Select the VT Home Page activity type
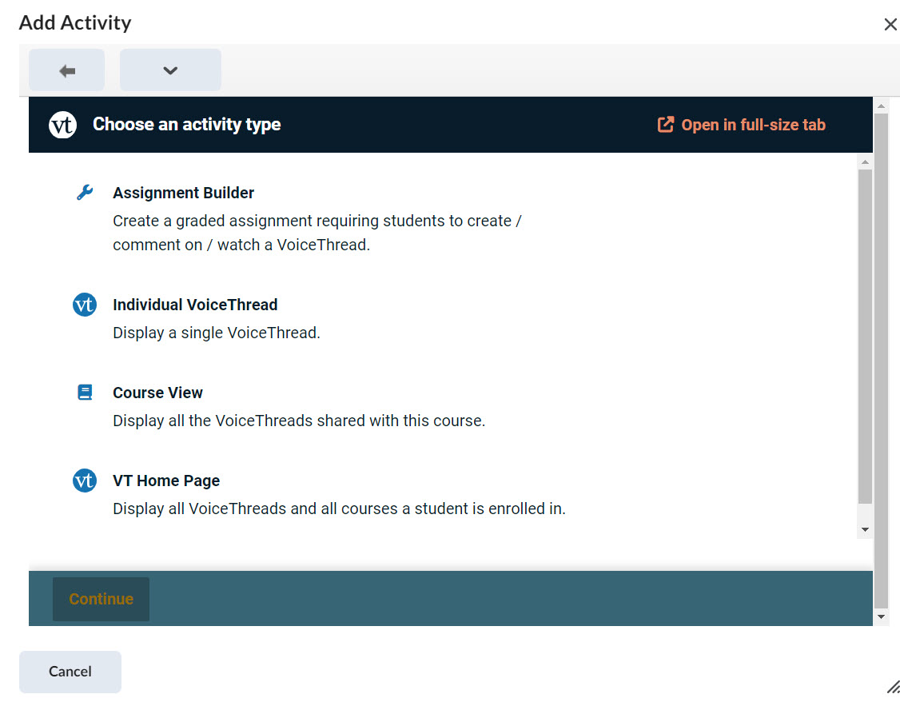This screenshot has width=900, height=702. (x=166, y=481)
